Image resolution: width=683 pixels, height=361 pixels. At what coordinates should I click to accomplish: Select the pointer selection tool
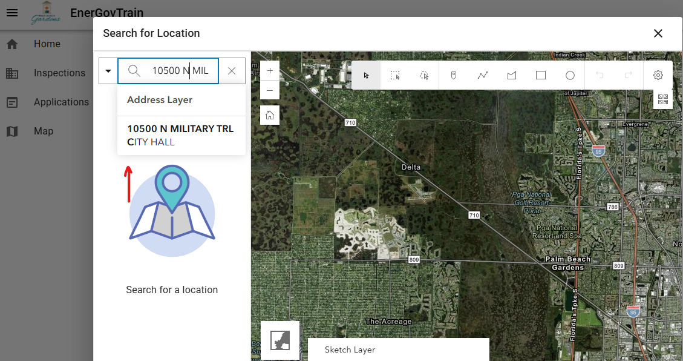click(x=366, y=75)
